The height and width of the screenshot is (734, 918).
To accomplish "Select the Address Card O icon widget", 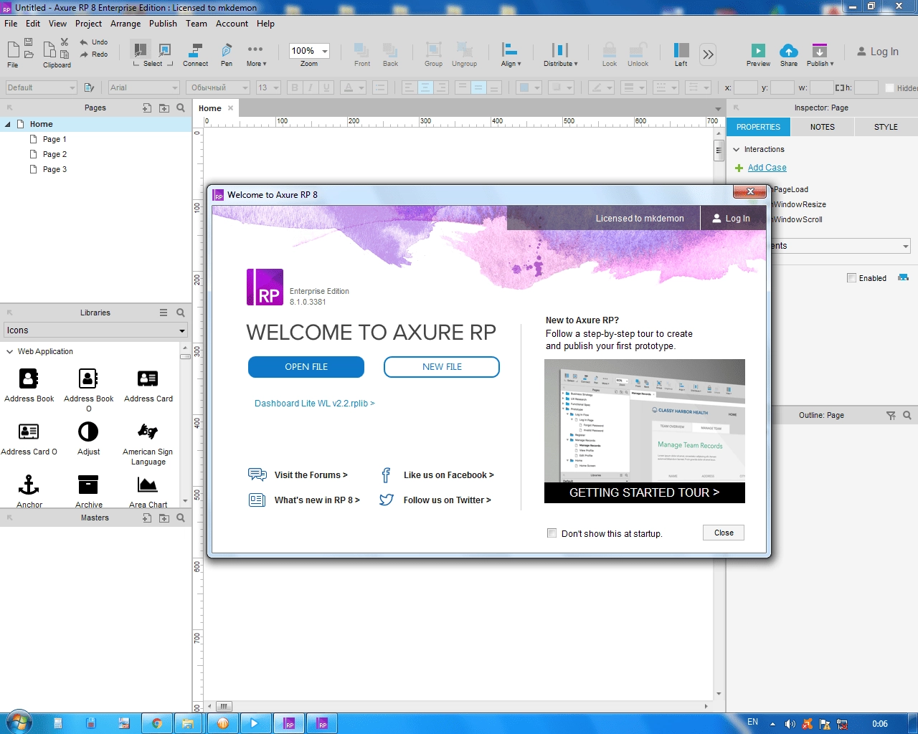I will click(x=29, y=432).
